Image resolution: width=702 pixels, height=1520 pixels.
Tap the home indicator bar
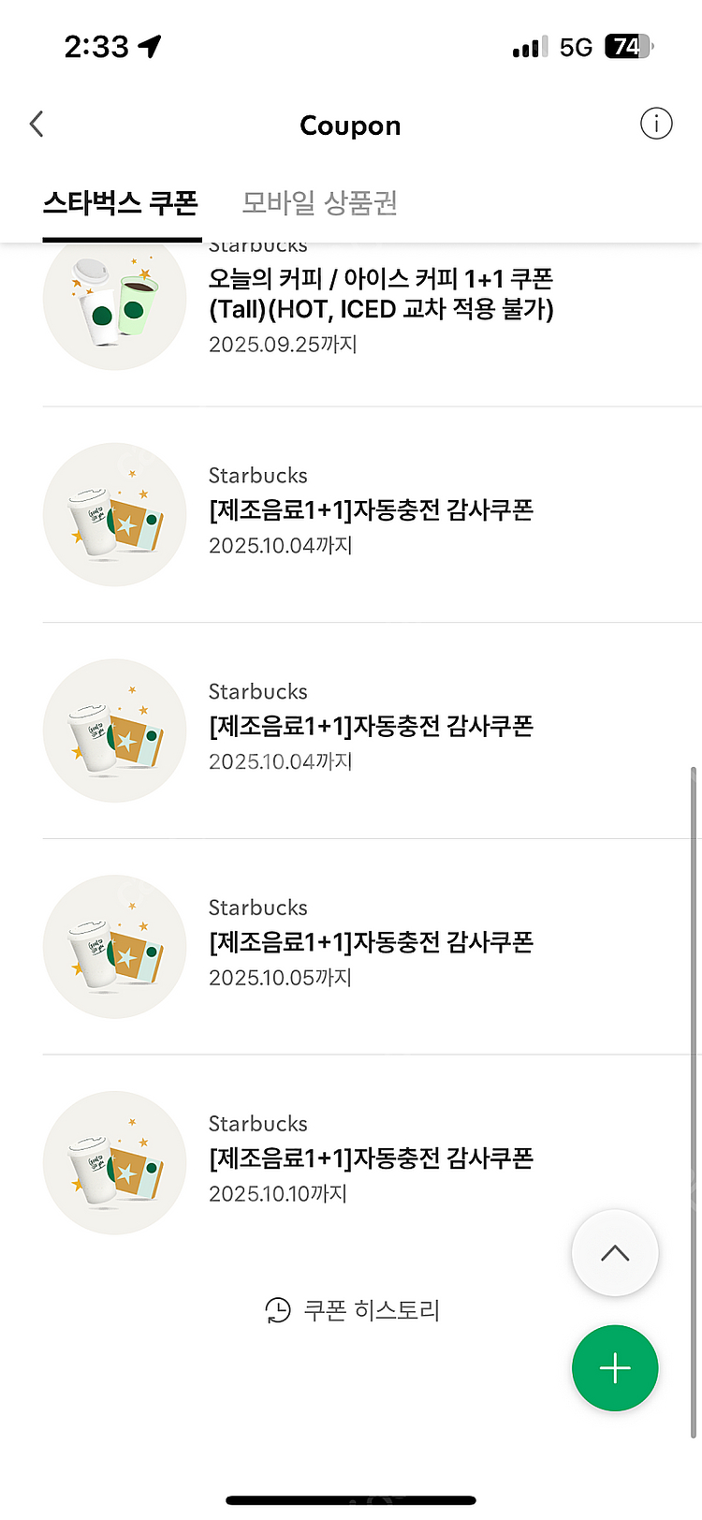pyautogui.click(x=351, y=1500)
